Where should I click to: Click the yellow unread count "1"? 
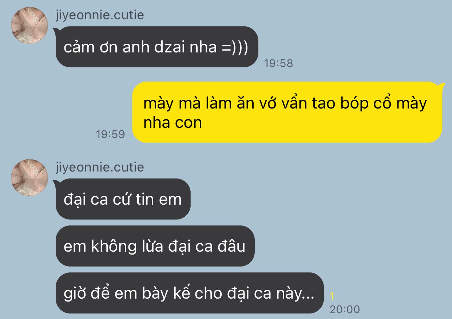pos(332,296)
